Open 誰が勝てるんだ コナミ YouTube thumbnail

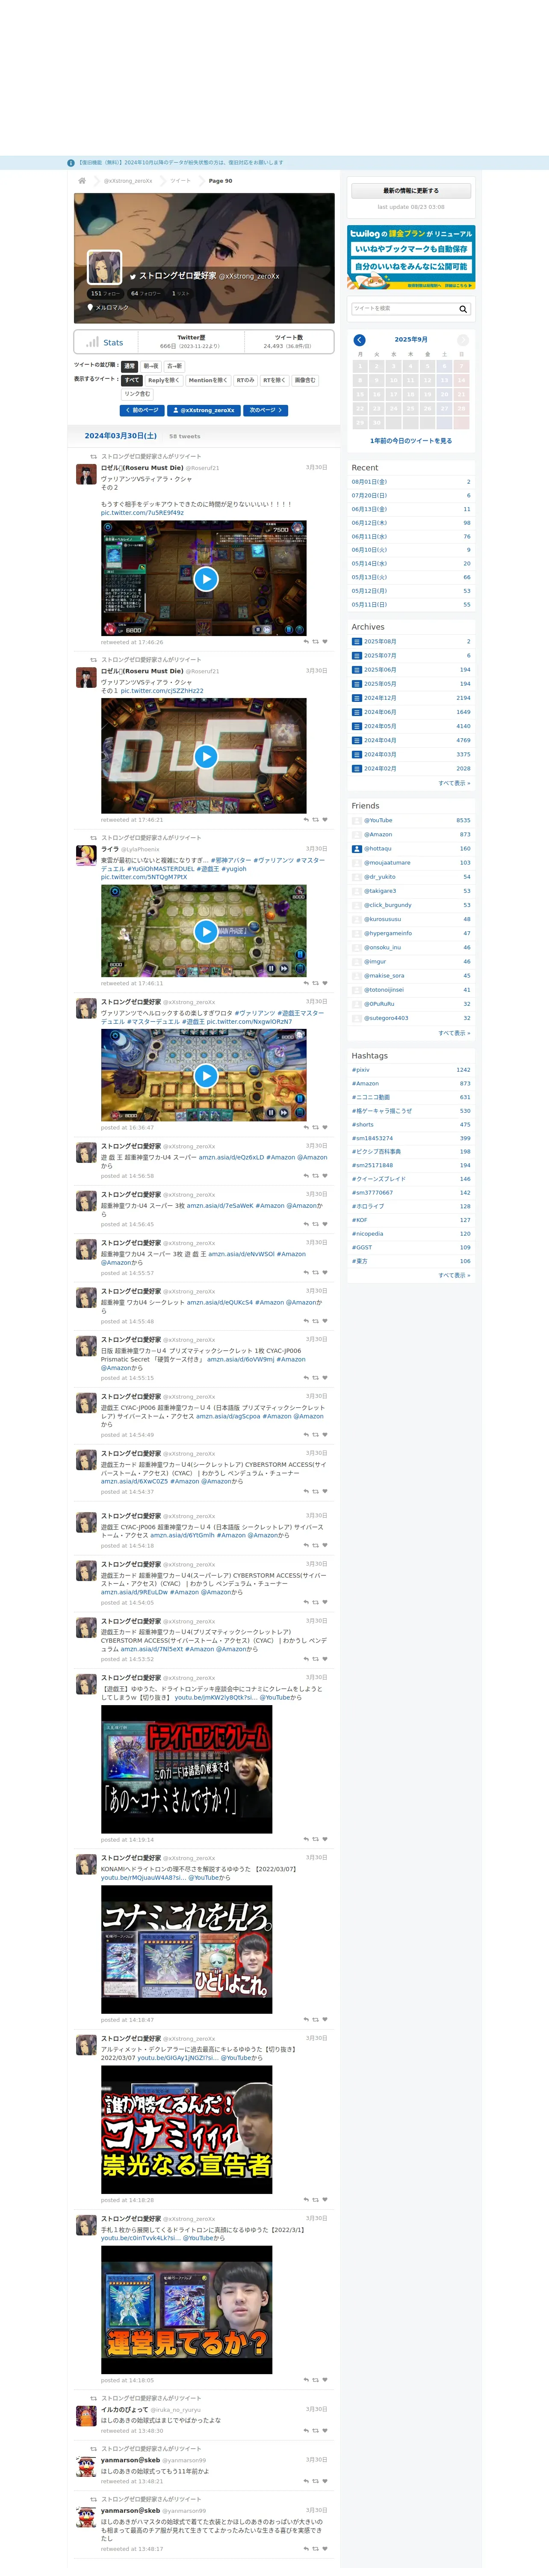click(186, 2130)
